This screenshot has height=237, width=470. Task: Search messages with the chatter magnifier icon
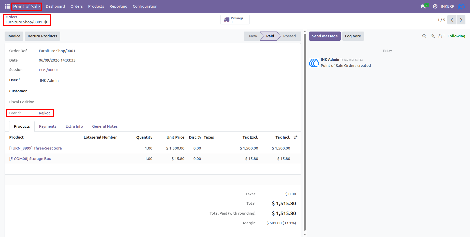(424, 36)
